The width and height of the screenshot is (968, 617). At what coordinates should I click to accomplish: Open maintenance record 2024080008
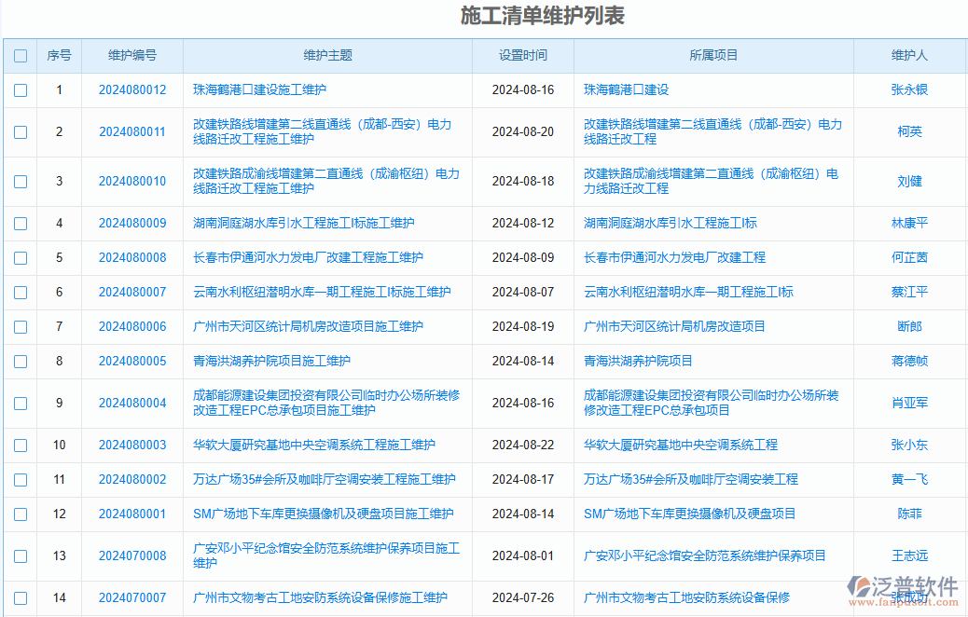[131, 258]
